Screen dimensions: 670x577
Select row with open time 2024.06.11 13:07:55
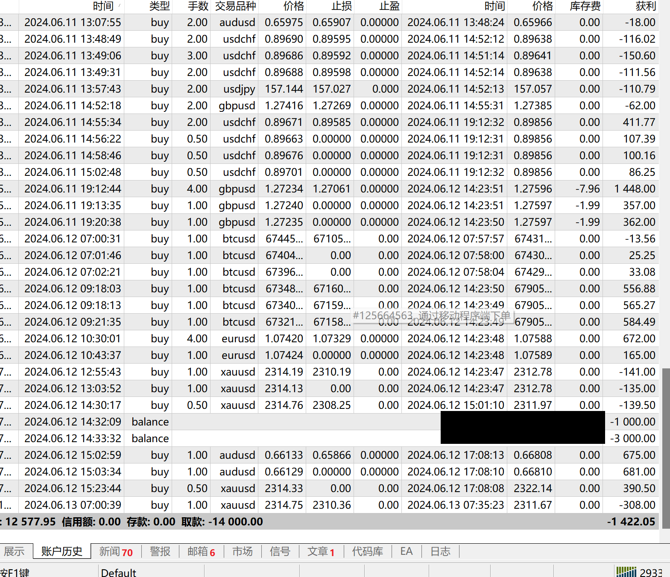coord(329,22)
